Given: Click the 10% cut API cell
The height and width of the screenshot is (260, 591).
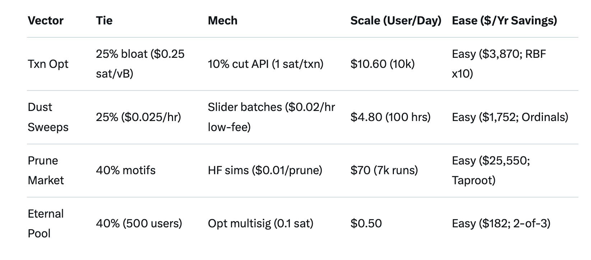Looking at the screenshot, I should (x=265, y=64).
